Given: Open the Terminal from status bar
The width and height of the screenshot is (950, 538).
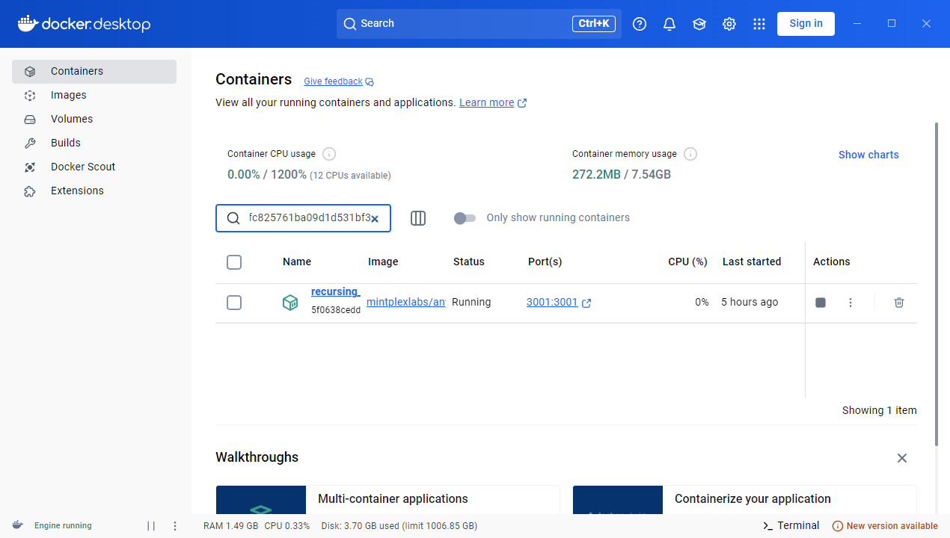Looking at the screenshot, I should pyautogui.click(x=791, y=526).
